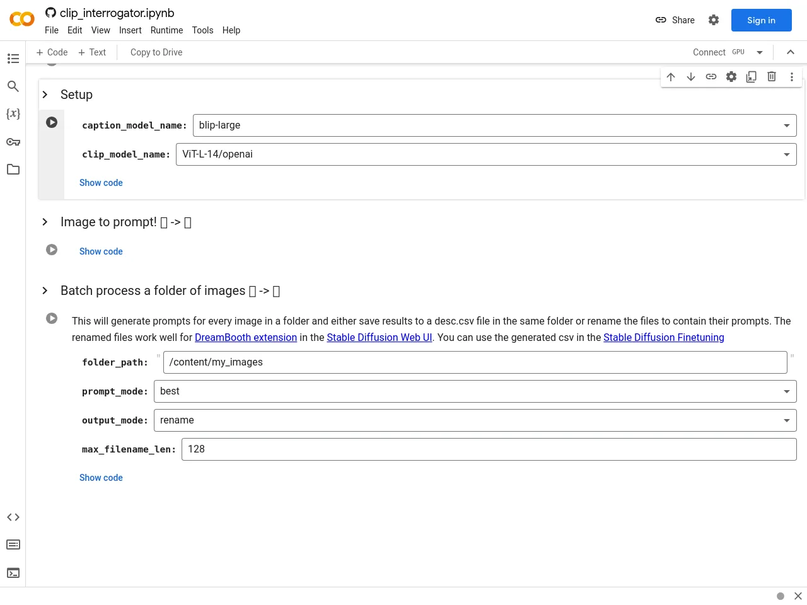Collapse the Setup section
807x605 pixels.
click(x=45, y=95)
